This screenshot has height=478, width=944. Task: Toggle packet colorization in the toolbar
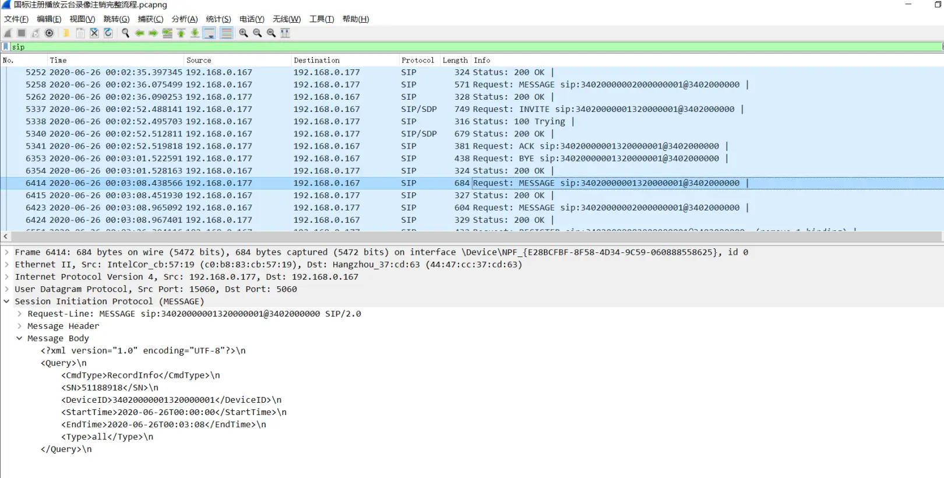click(x=227, y=33)
